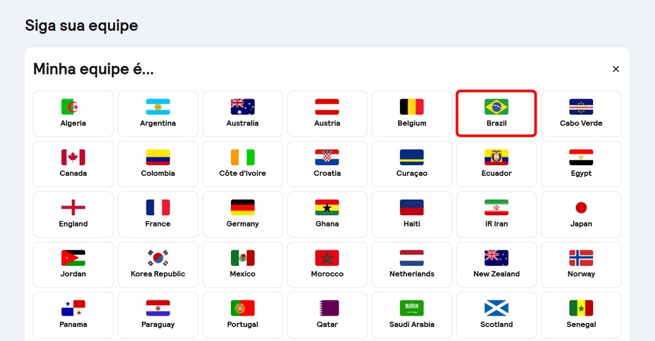Pick the England cross flag icon

(x=73, y=208)
